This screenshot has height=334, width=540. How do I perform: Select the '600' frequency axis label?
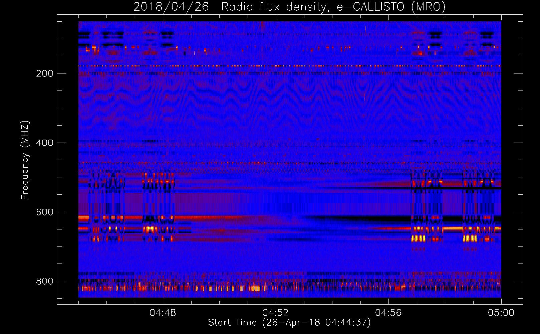click(45, 212)
